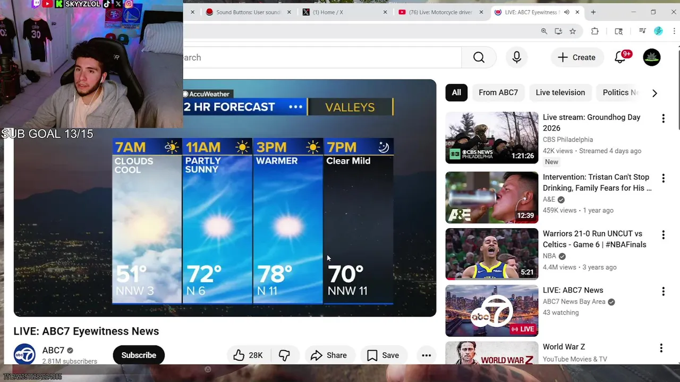Click the 'World War Z' title

564,347
